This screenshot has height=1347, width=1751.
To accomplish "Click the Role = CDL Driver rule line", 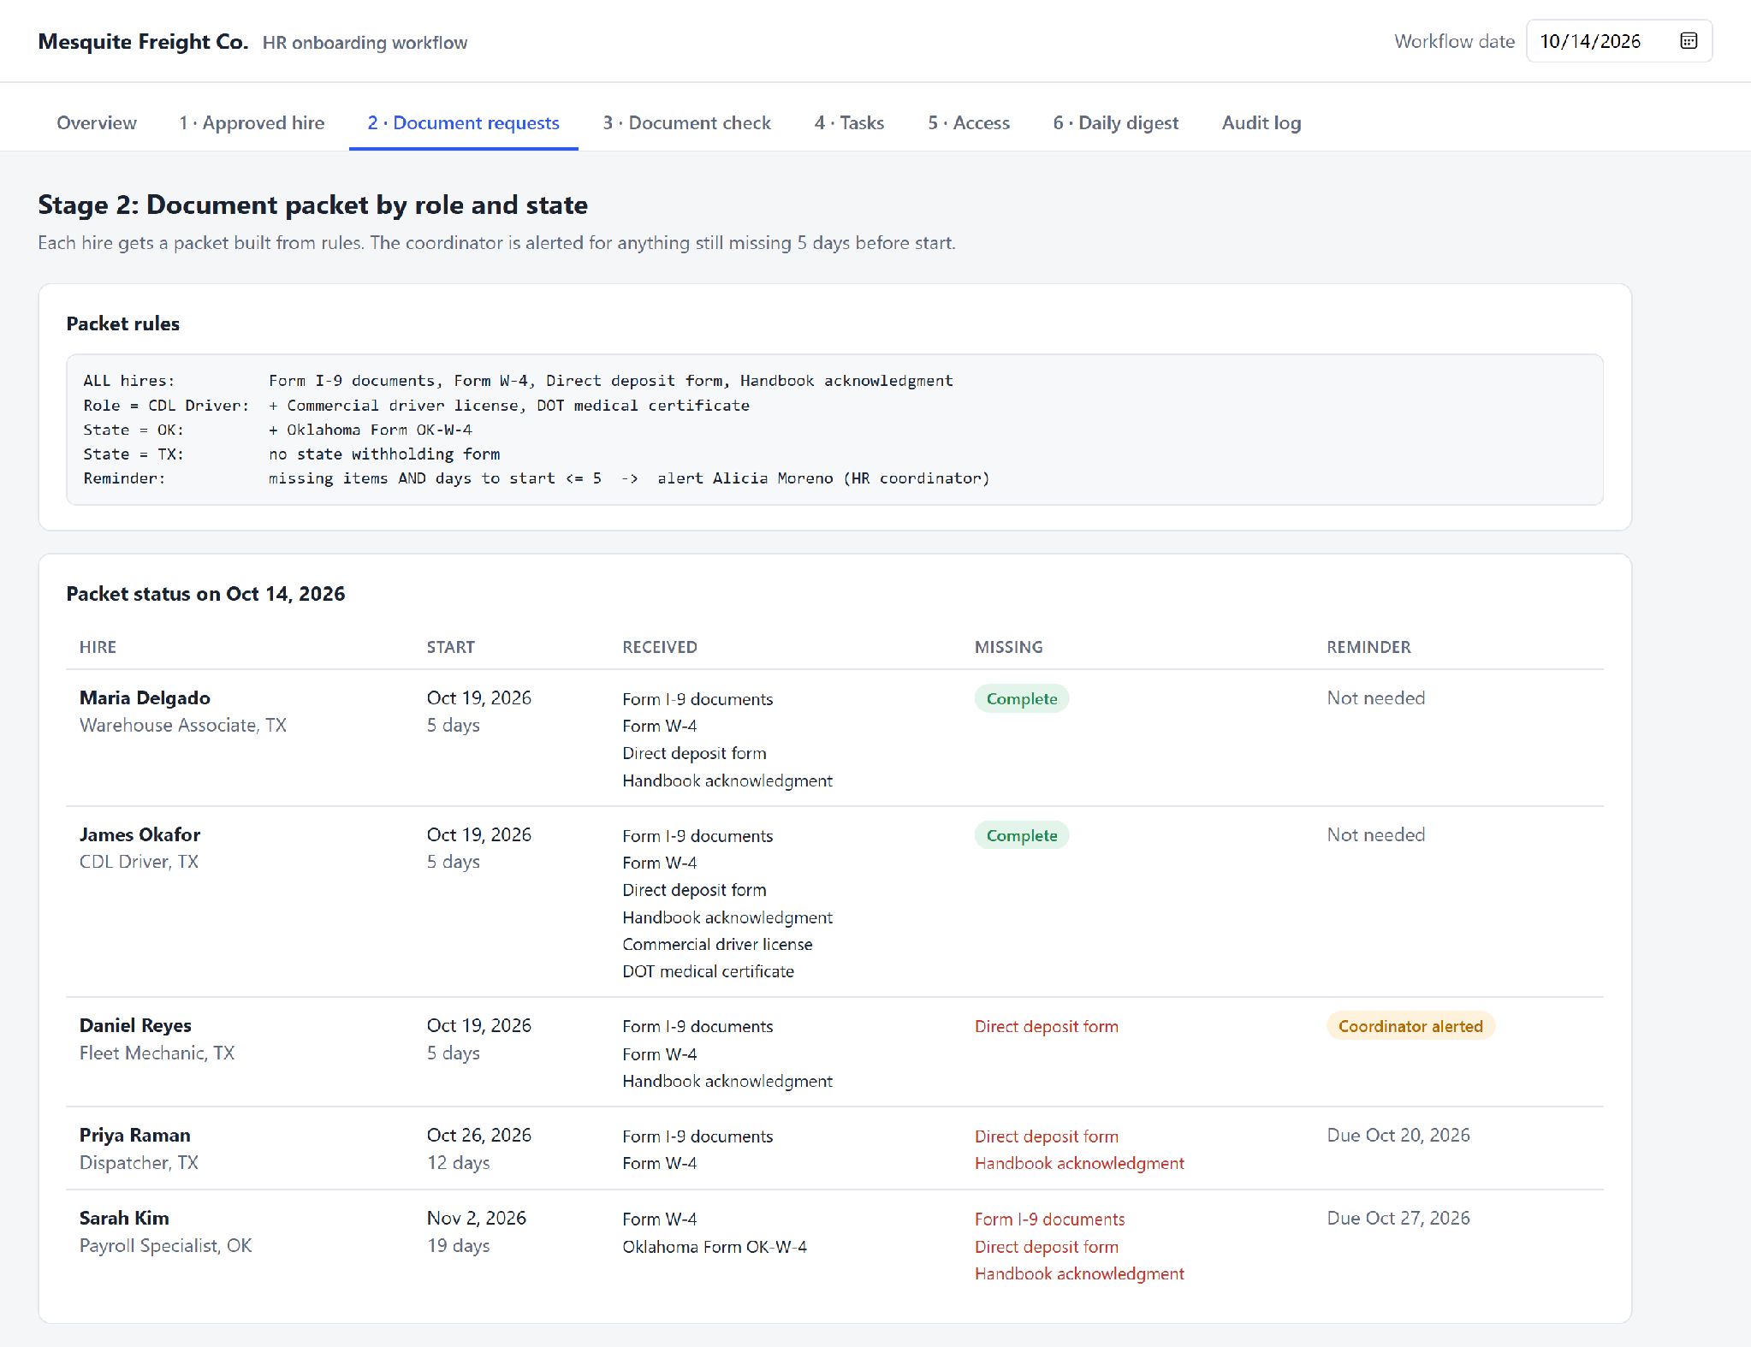I will coord(416,406).
